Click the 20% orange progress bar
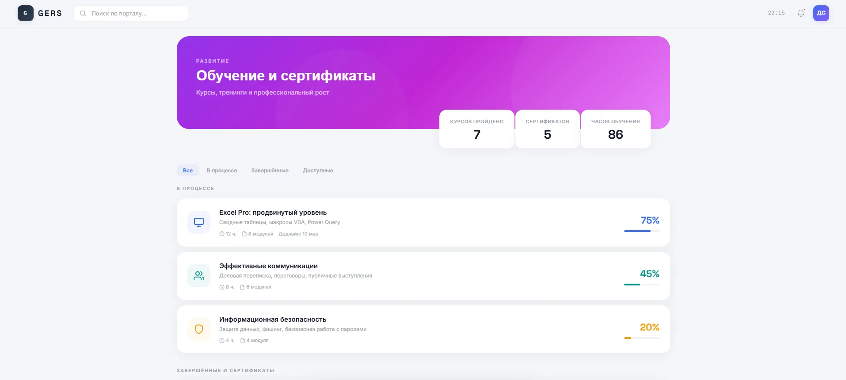 click(641, 338)
